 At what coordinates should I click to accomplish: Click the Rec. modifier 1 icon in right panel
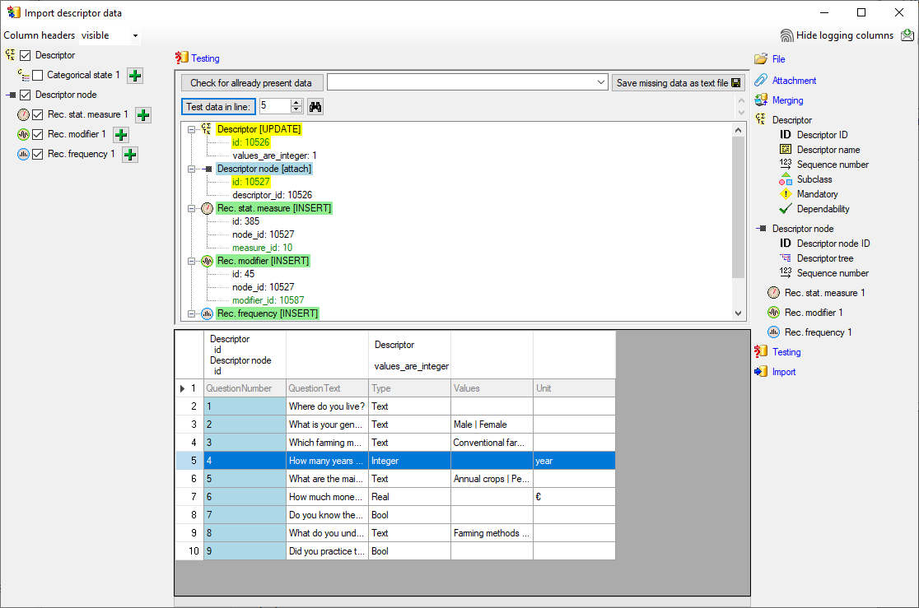pos(773,313)
